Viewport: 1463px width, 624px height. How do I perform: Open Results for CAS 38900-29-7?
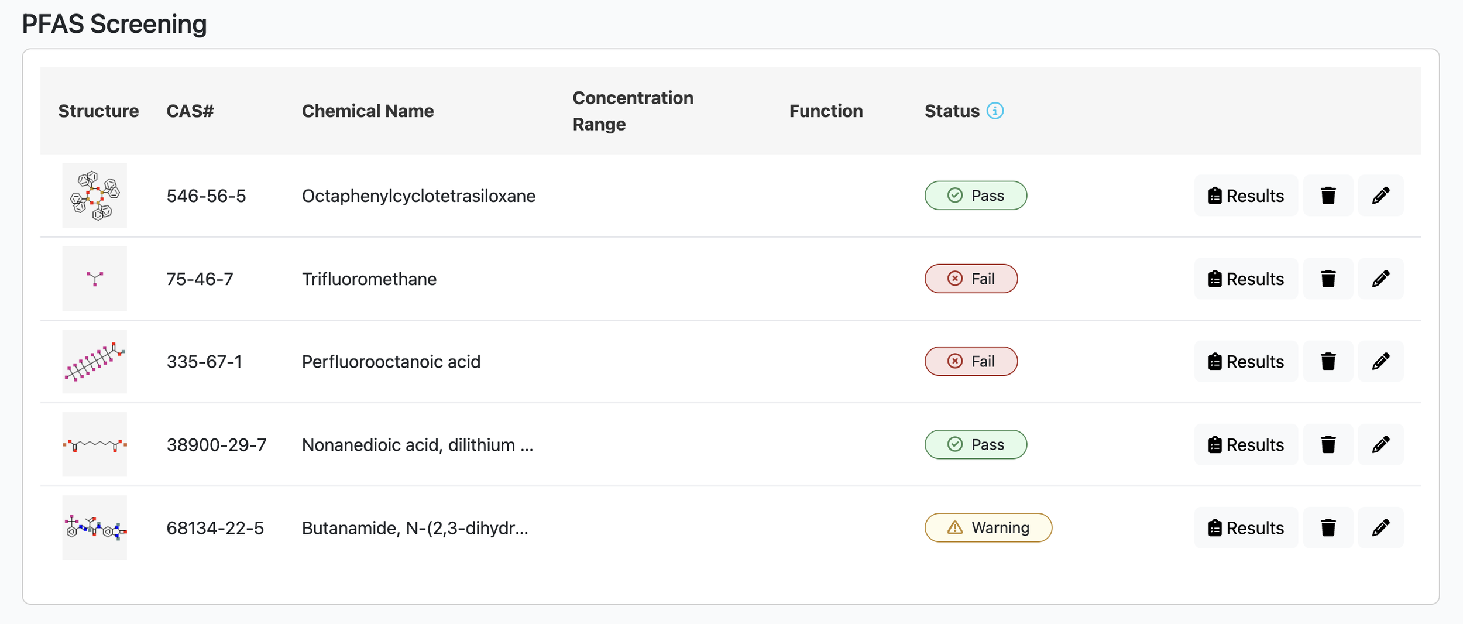pyautogui.click(x=1246, y=444)
